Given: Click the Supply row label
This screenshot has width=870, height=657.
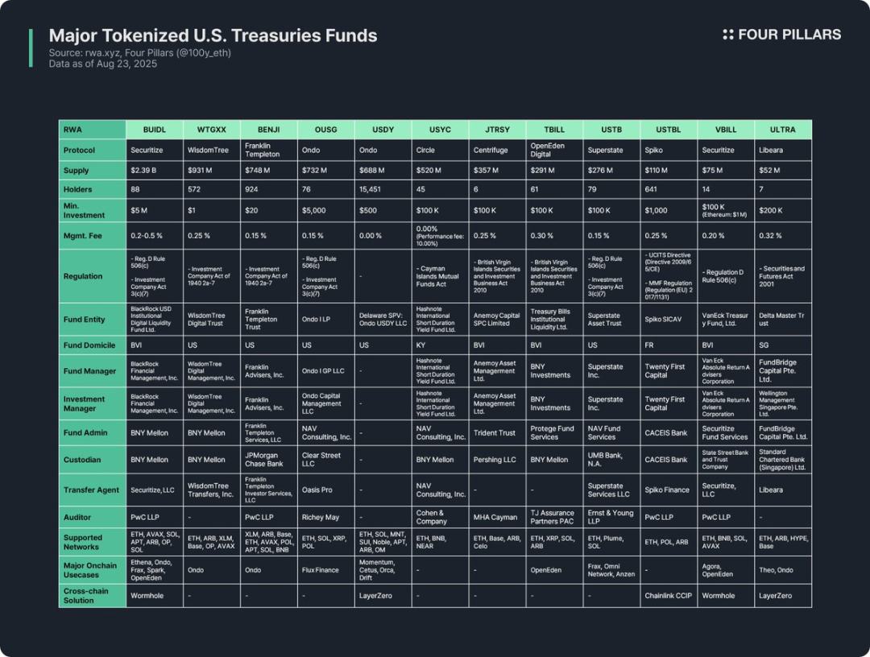Looking at the screenshot, I should tap(77, 171).
